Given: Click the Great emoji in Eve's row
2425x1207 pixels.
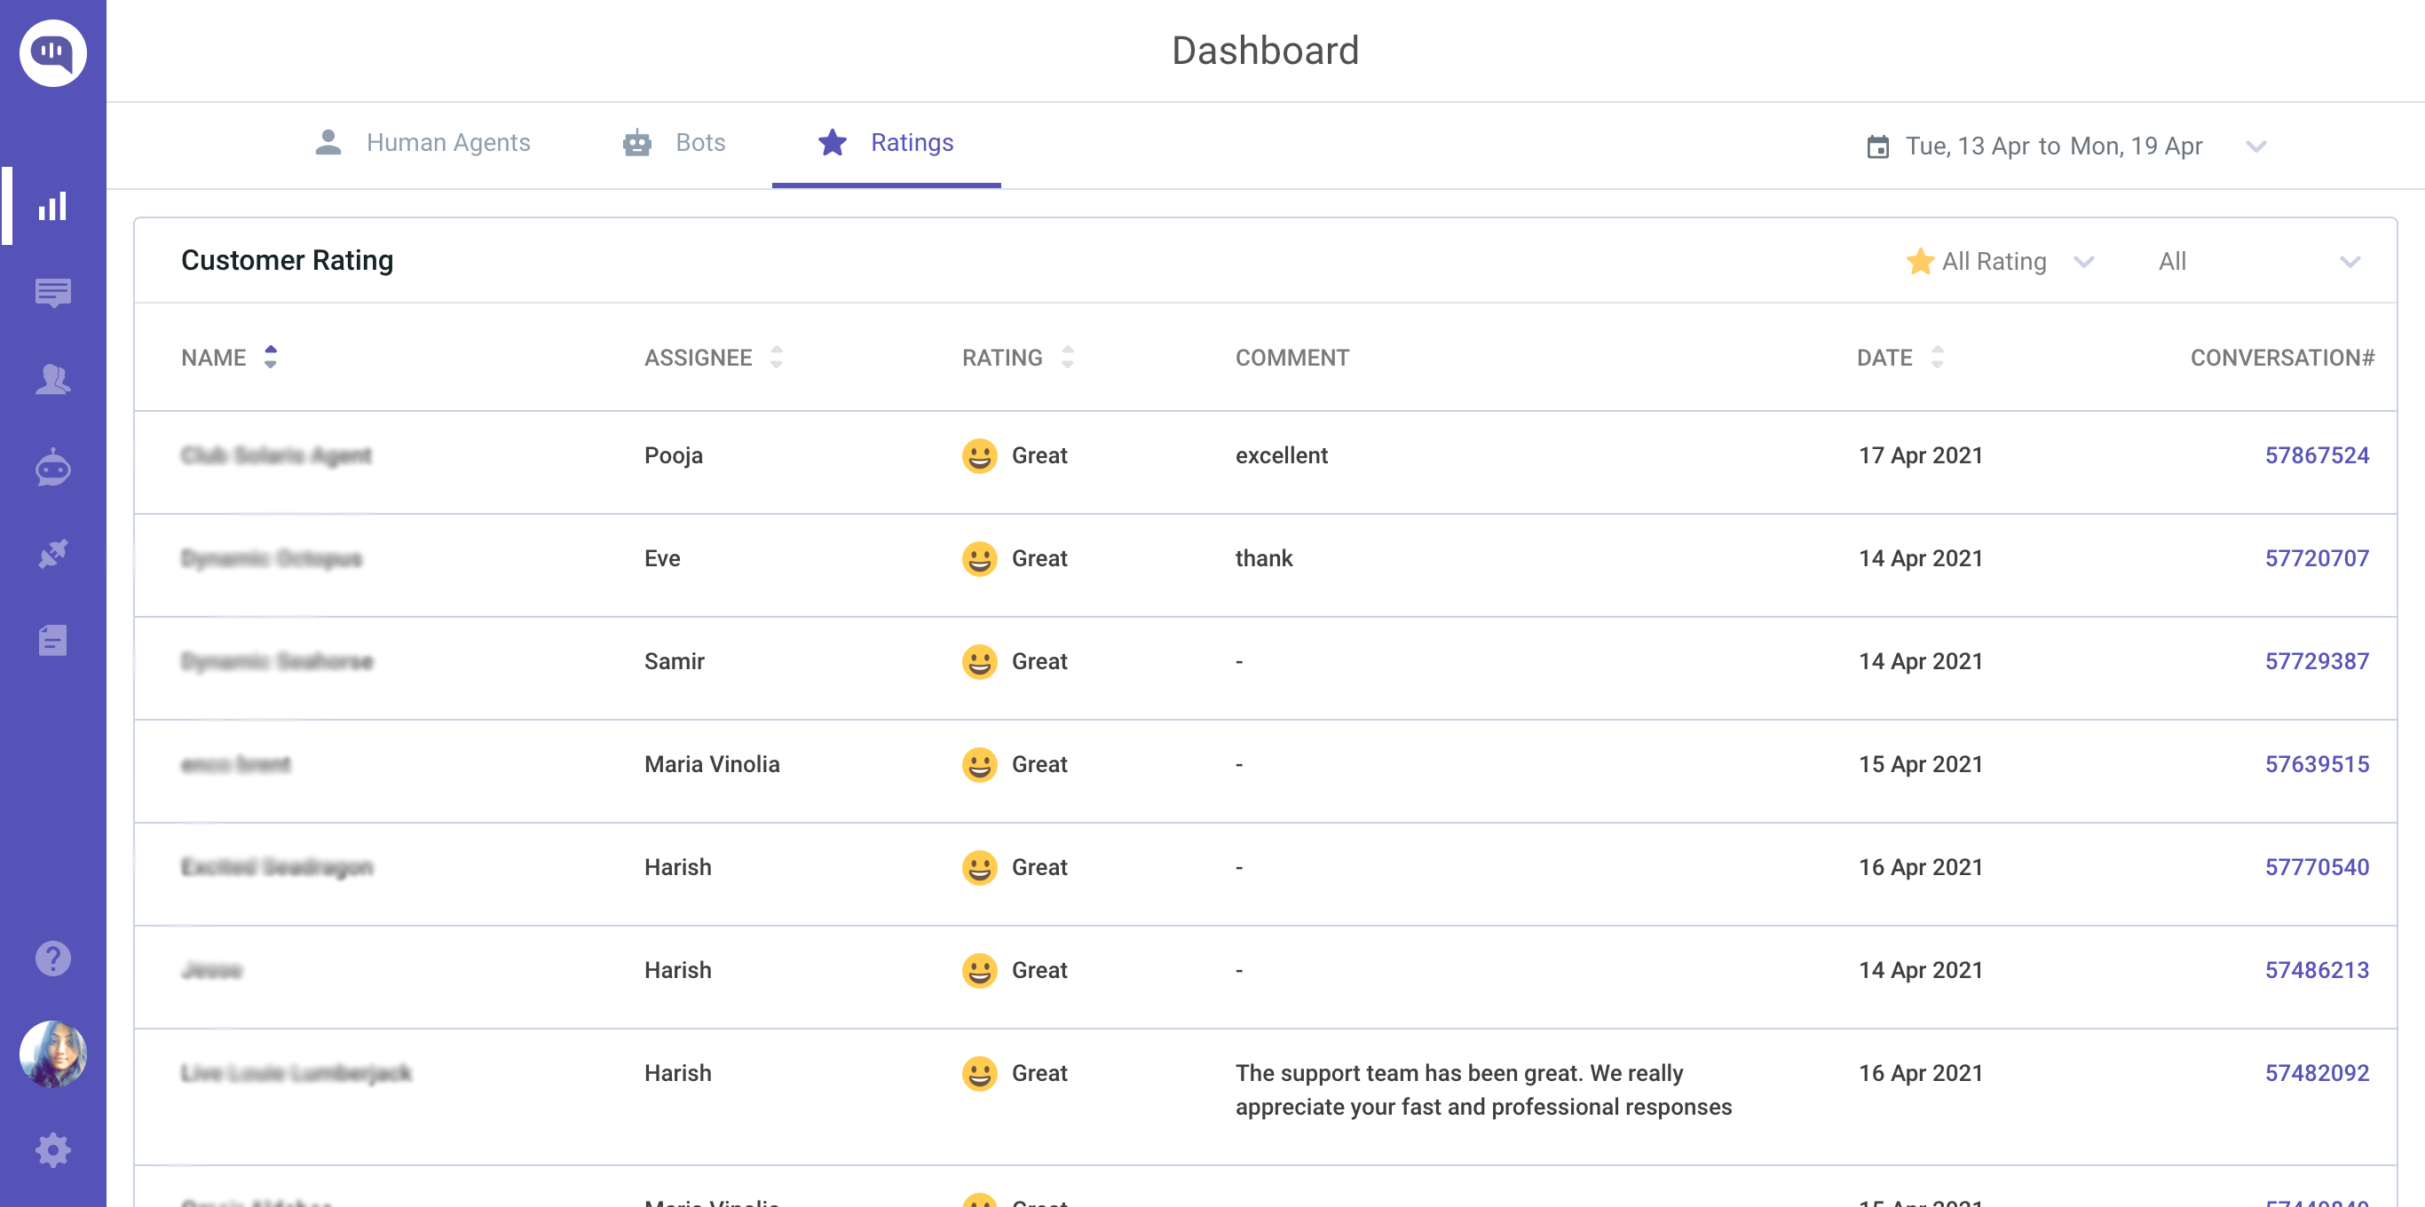Looking at the screenshot, I should coord(979,558).
